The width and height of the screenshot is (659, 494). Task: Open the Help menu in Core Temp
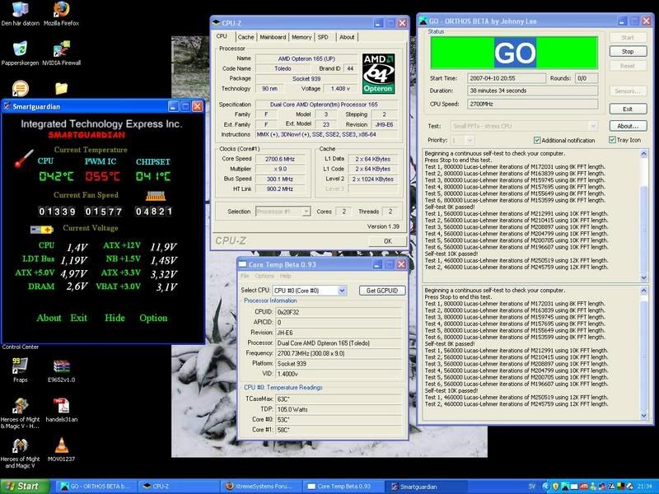tap(285, 276)
